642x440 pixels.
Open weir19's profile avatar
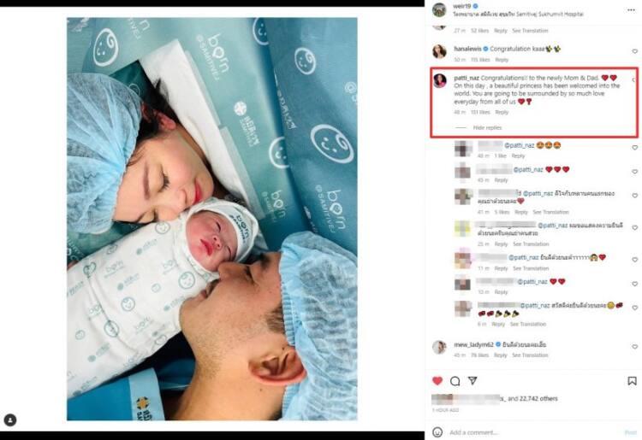[x=439, y=9]
